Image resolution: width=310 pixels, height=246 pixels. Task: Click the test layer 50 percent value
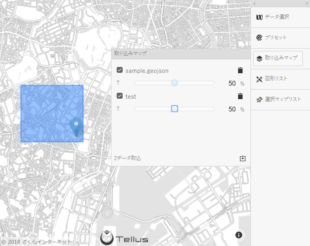(x=232, y=109)
